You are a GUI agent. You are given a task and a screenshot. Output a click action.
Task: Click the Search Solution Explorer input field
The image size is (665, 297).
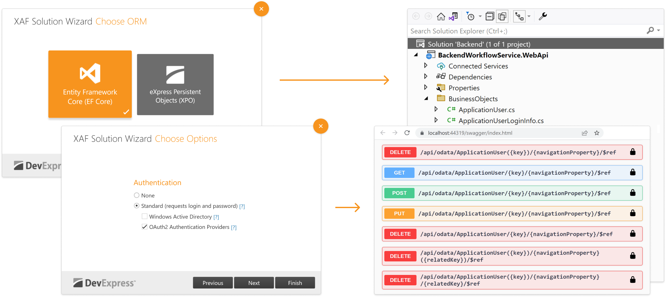(506, 31)
